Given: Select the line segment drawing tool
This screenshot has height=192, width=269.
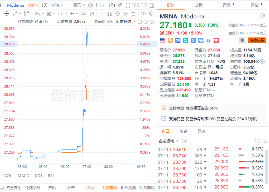Looking at the screenshot, I should [x=15, y=14].
